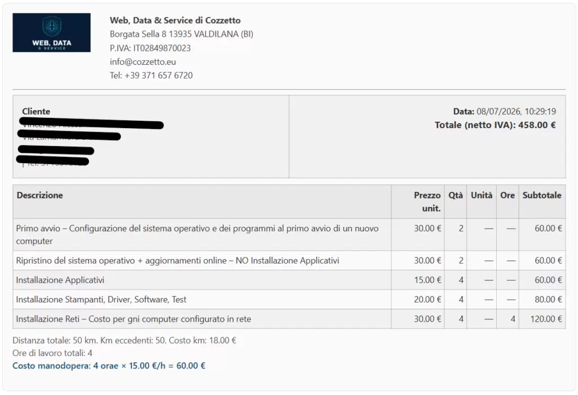Click the P.IVA IT02849870023 text
The width and height of the screenshot is (578, 395).
(x=150, y=48)
